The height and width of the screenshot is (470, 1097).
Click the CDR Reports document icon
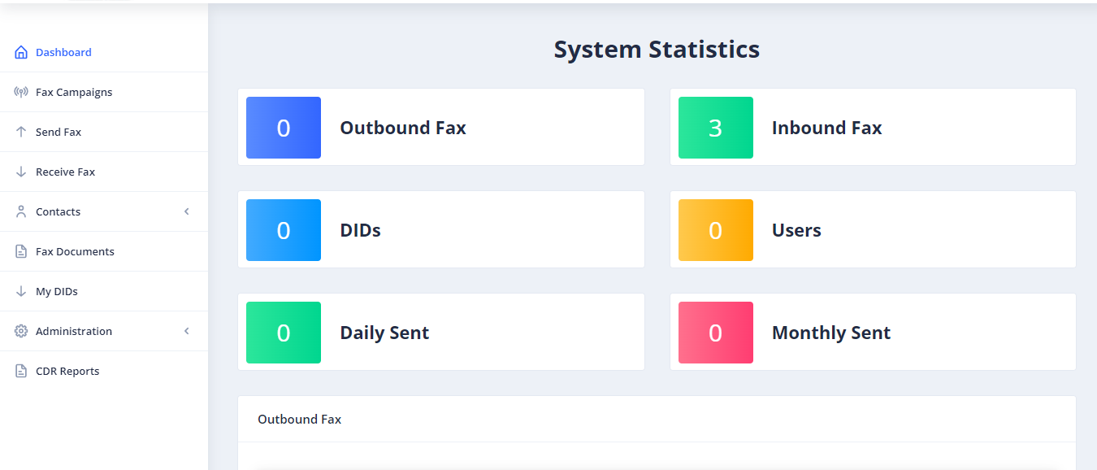click(21, 371)
